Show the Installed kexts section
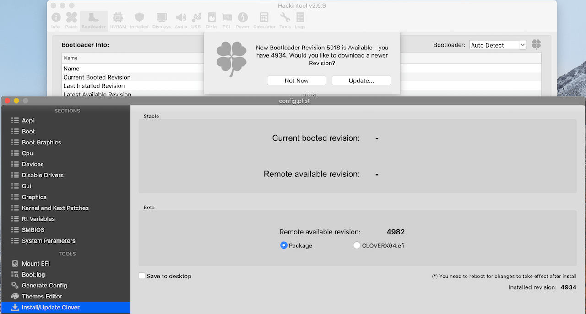Viewport: 586px width, 314px height. click(x=139, y=21)
